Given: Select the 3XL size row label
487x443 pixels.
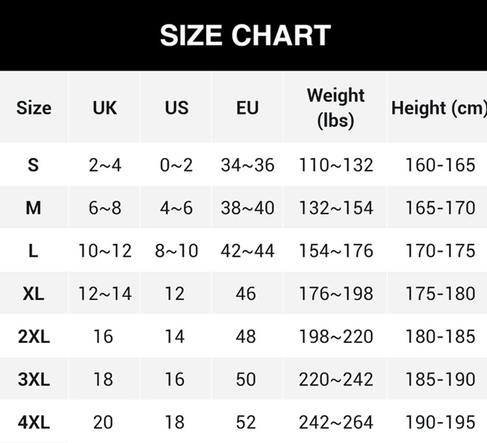Looking at the screenshot, I should coord(34,379).
